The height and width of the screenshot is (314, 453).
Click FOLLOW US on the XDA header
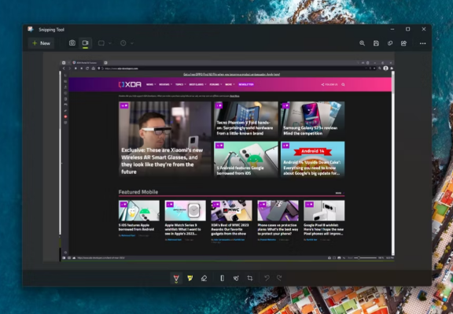click(330, 84)
